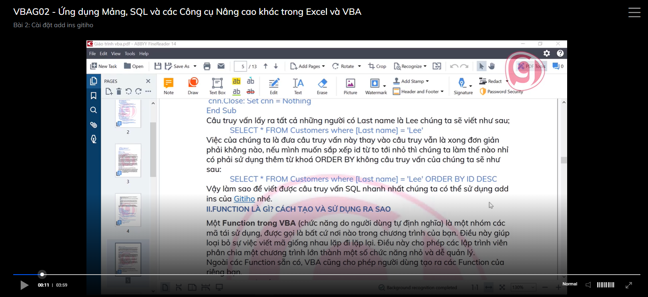648x297 pixels.
Task: Send the document by e-mail
Action: (221, 66)
